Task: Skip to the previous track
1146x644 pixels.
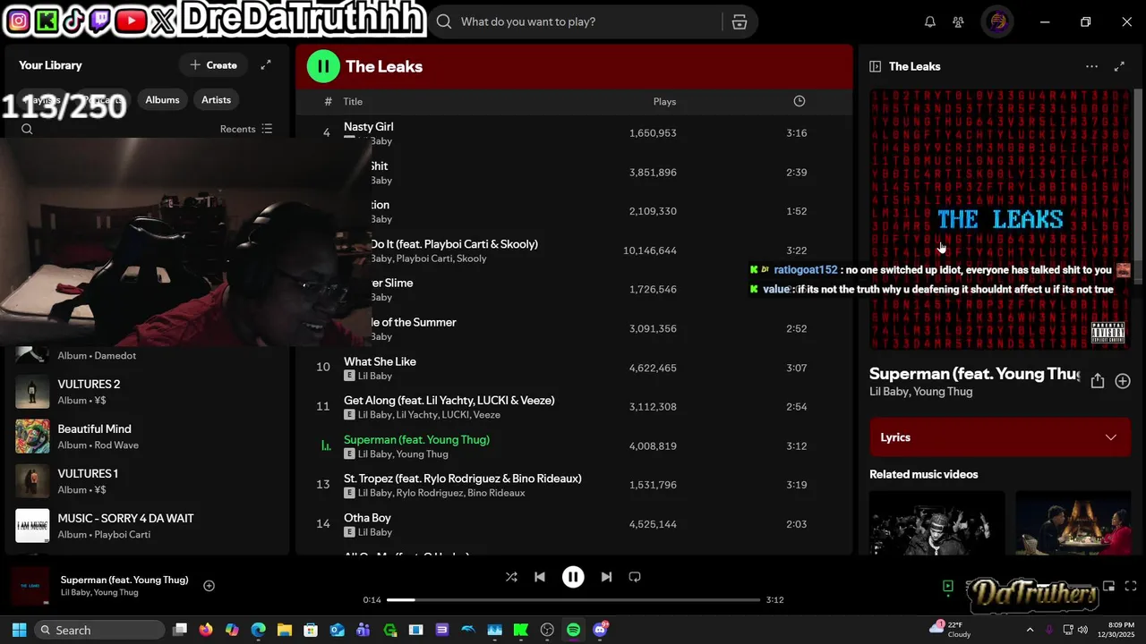Action: (540, 577)
